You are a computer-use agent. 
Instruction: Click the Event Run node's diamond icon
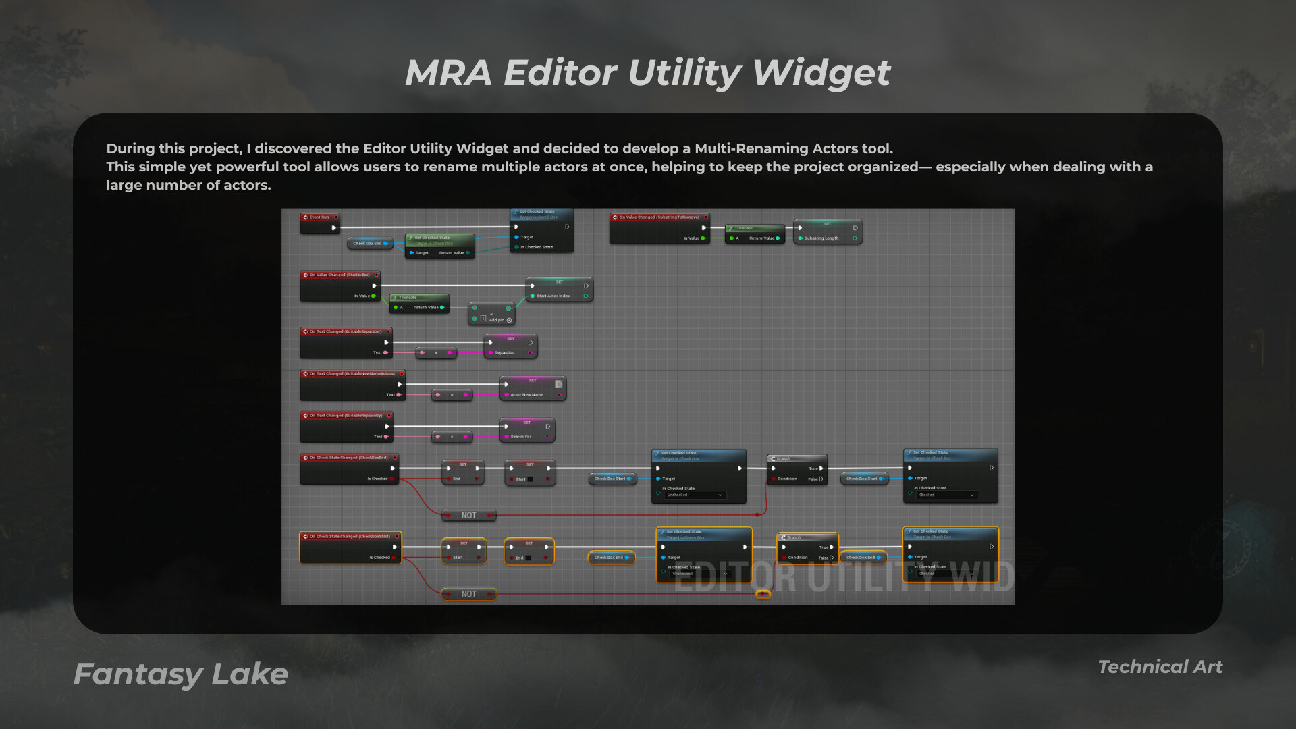tap(305, 217)
